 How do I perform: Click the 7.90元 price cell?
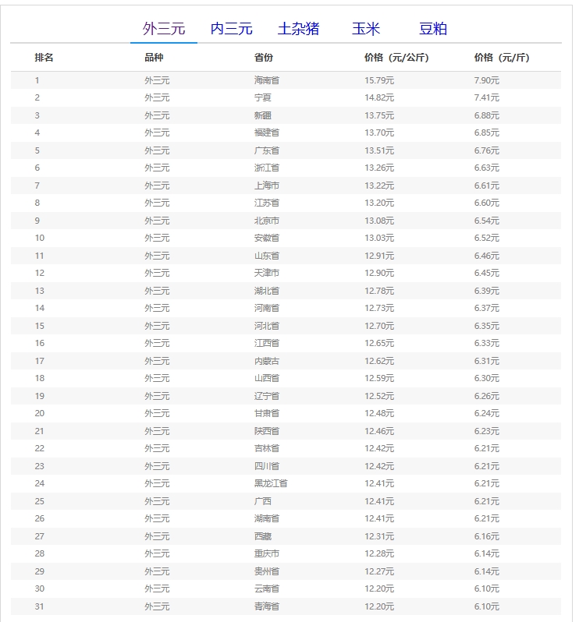pos(486,80)
